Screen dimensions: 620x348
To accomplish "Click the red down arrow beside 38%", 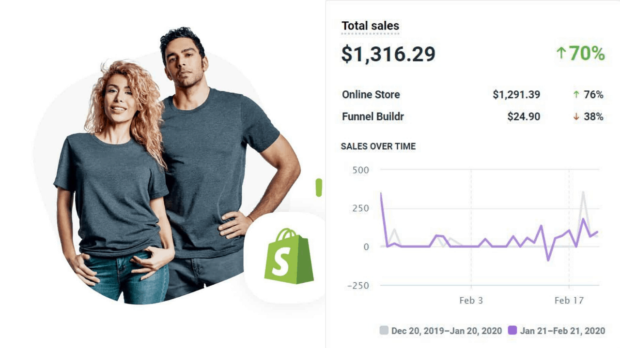I will tap(576, 117).
